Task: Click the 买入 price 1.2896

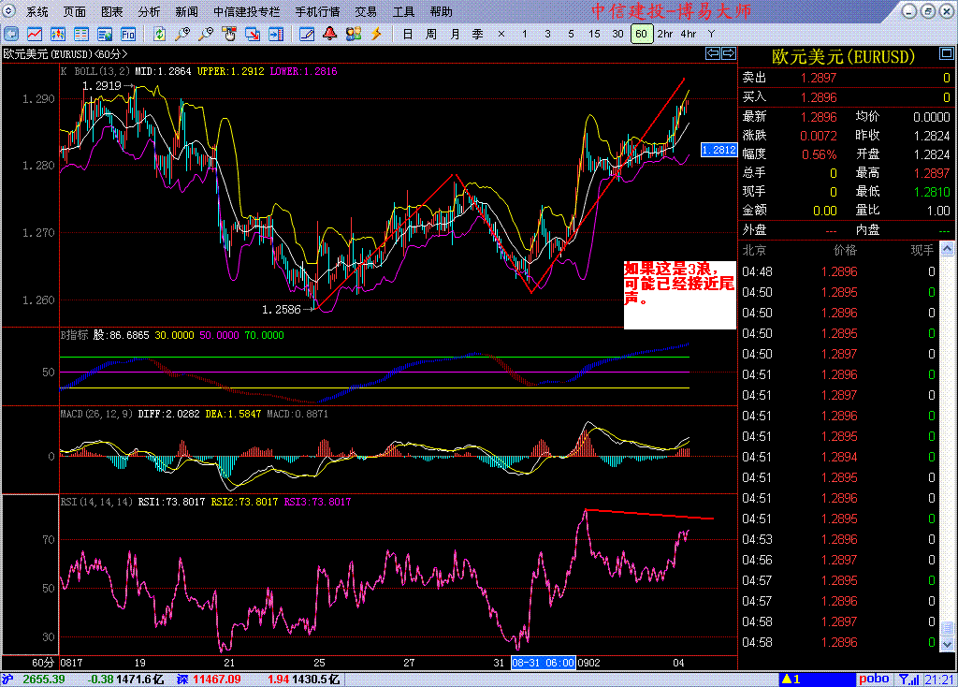Action: pos(818,97)
